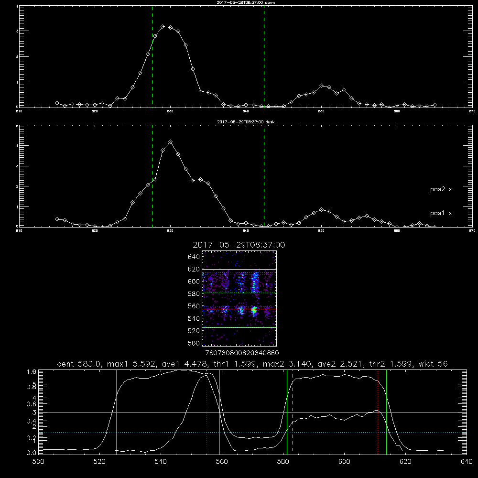
Task: Click the 540 label on the spectral image y-axis
Action: 194,318
